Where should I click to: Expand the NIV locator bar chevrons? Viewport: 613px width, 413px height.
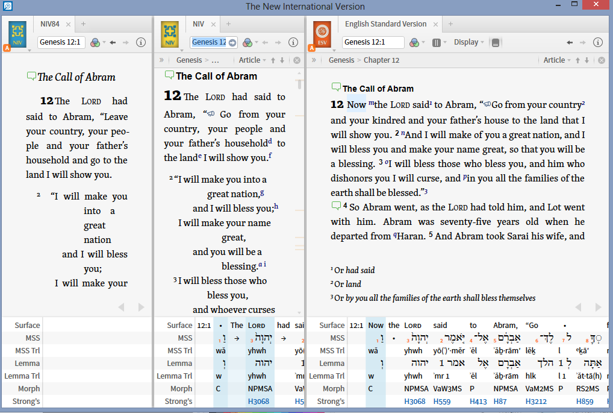pos(161,60)
